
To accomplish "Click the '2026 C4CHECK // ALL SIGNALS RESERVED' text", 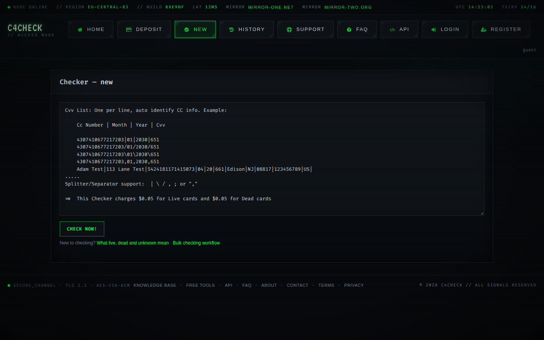I will pyautogui.click(x=478, y=285).
